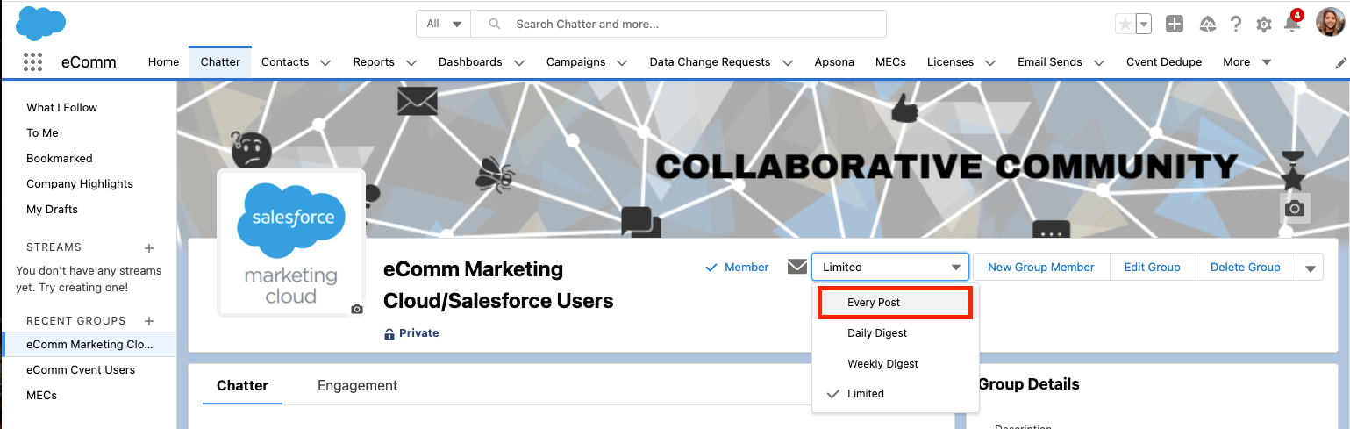Image resolution: width=1350 pixels, height=429 pixels.
Task: Switch to the Engagement tab
Action: click(x=357, y=385)
